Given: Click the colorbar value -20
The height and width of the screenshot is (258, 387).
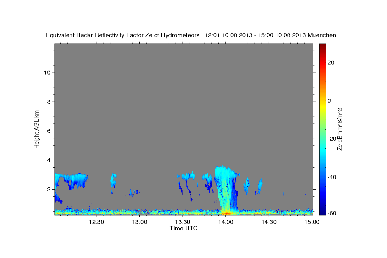Looking at the screenshot, I should coord(332,139).
